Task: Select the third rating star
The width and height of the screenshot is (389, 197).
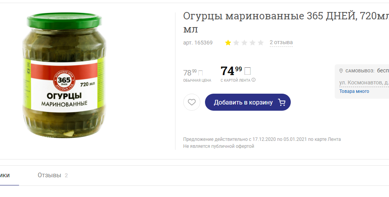Action: (x=244, y=43)
